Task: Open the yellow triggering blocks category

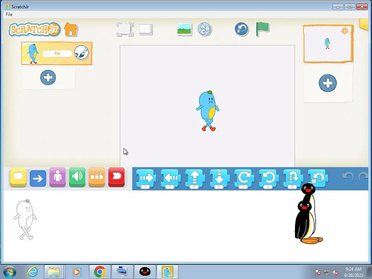Action: pos(18,177)
